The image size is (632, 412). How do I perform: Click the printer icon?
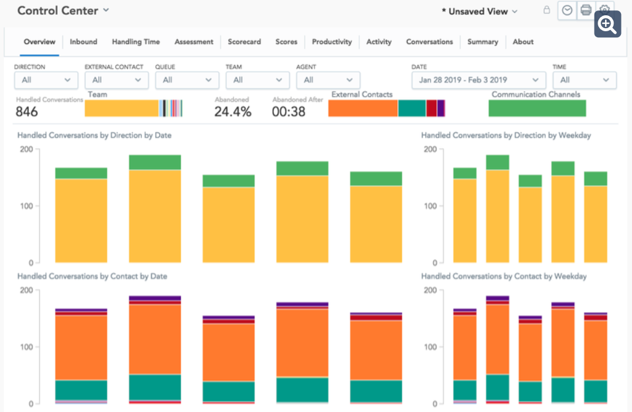(x=585, y=10)
